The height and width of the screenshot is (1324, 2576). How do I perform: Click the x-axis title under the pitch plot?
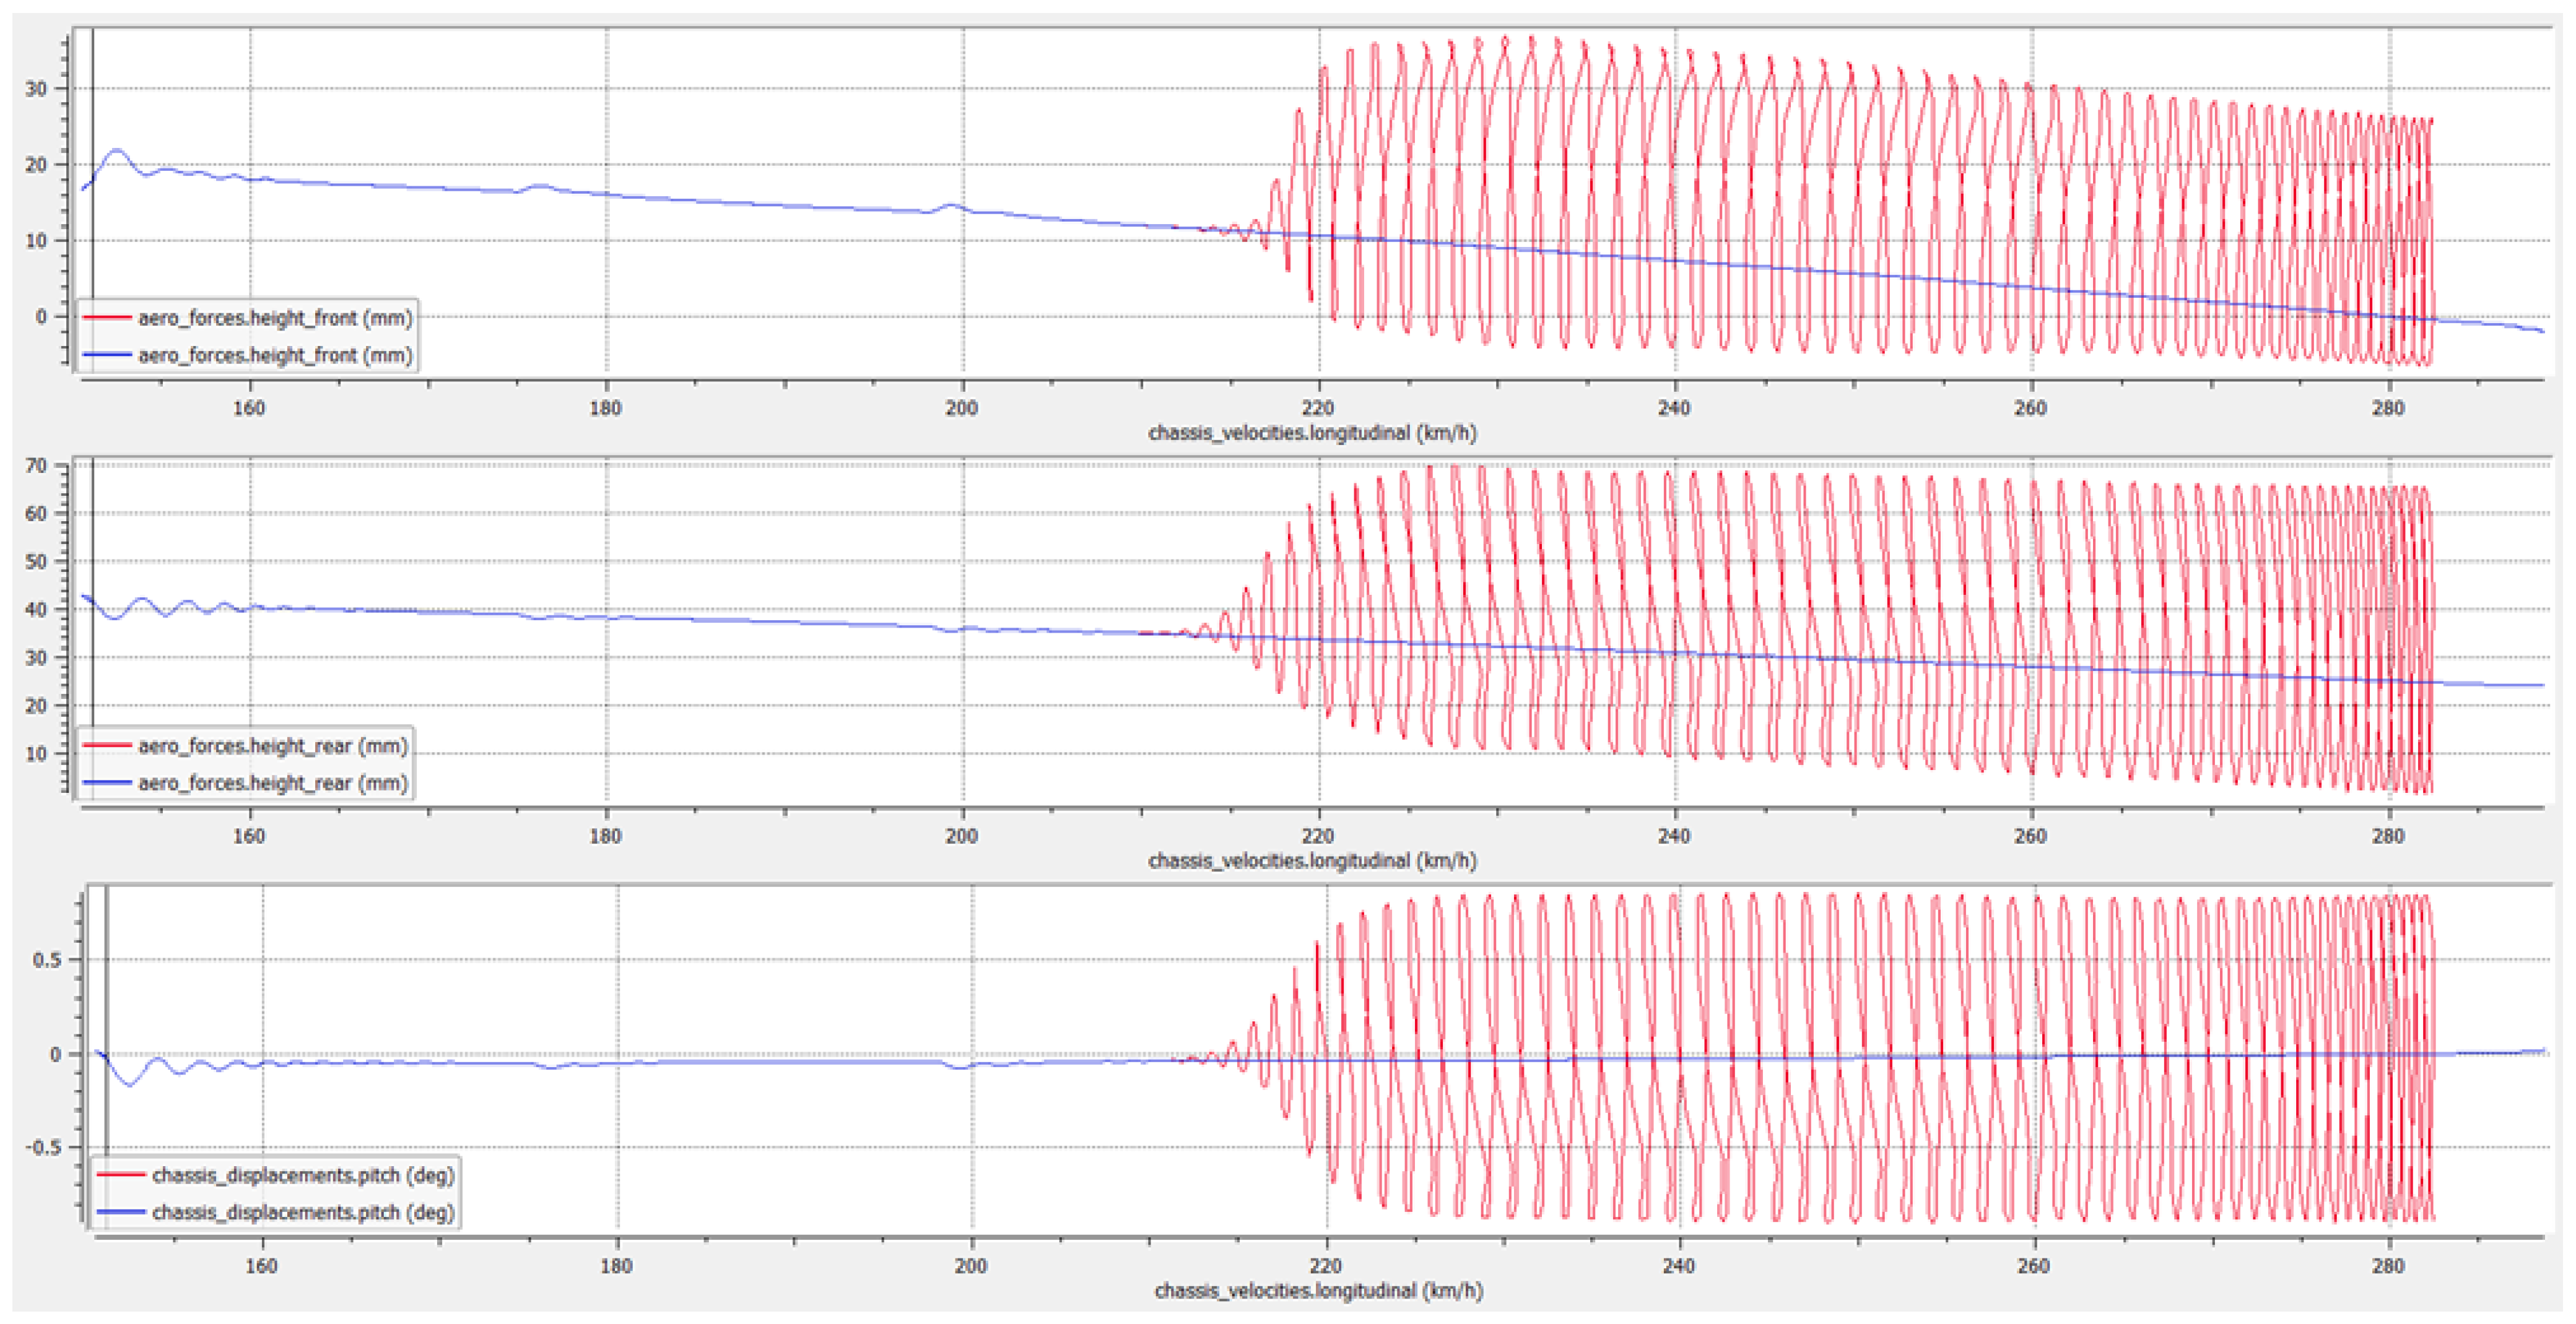[x=1318, y=1290]
